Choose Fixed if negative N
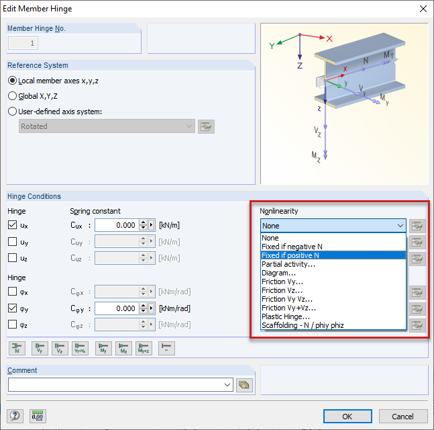434x430 pixels. pyautogui.click(x=333, y=247)
